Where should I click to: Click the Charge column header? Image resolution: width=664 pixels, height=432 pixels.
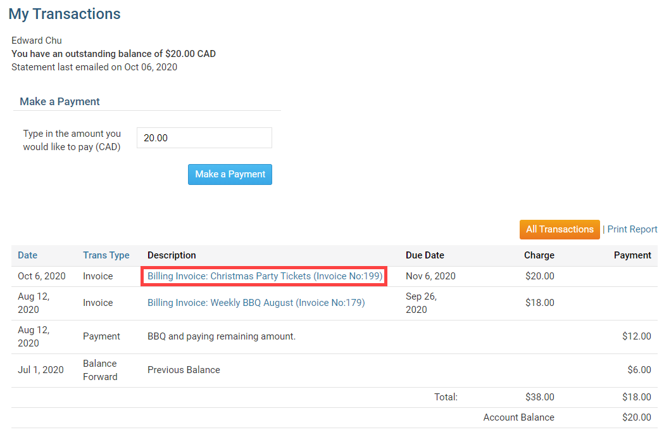coord(539,255)
